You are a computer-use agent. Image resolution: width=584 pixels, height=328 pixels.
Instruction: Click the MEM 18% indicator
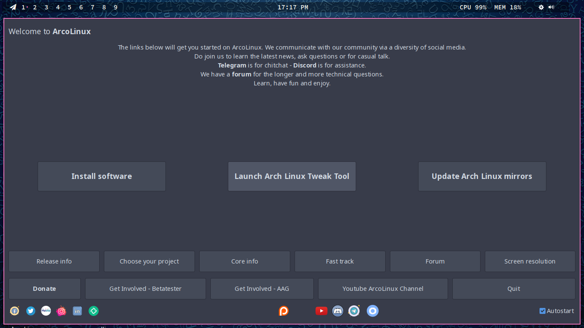pyautogui.click(x=507, y=7)
